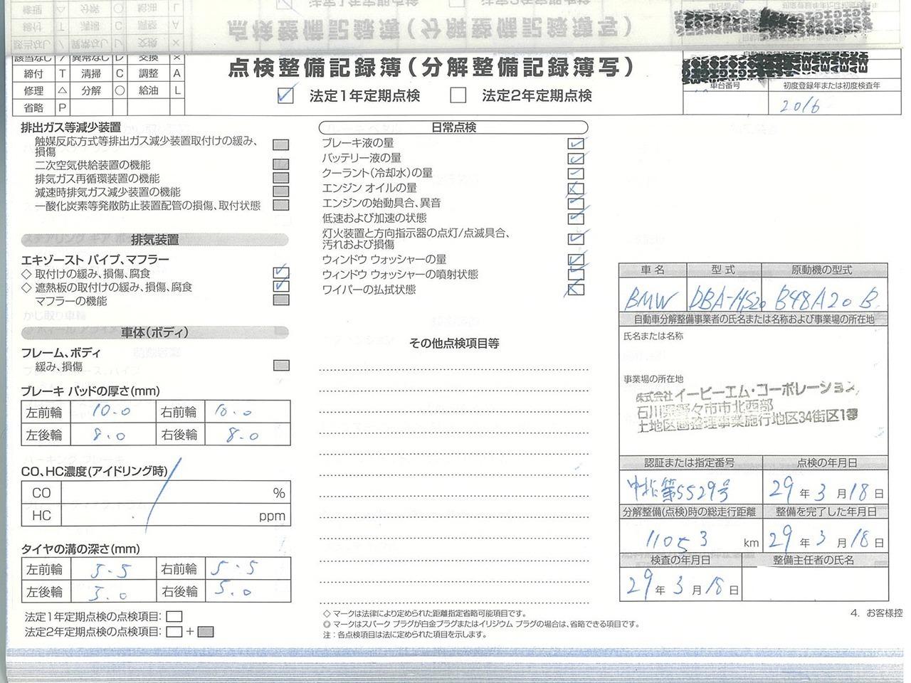The image size is (911, 683).
Task: Select the brake pad 左前輪 thickness field
Action: 110,413
